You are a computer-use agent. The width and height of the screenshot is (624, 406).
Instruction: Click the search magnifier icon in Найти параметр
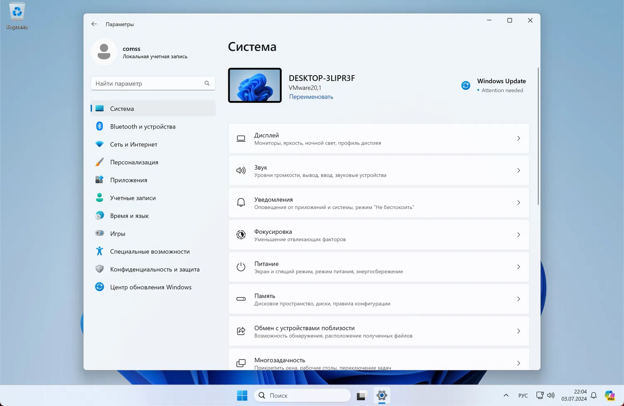[x=207, y=83]
